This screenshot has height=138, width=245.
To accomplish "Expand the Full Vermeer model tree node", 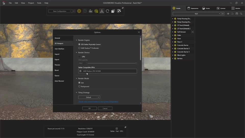I will point(173,32).
